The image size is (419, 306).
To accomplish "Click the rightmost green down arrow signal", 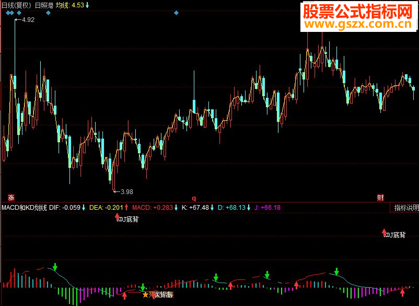I will pyautogui.click(x=336, y=271).
